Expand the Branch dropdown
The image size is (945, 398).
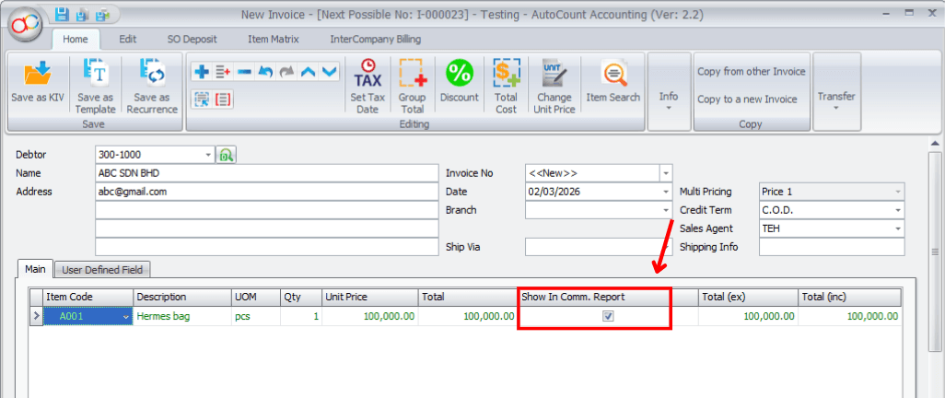coord(666,210)
